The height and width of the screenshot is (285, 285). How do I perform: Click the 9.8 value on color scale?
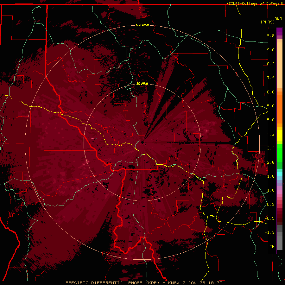tap(271, 35)
